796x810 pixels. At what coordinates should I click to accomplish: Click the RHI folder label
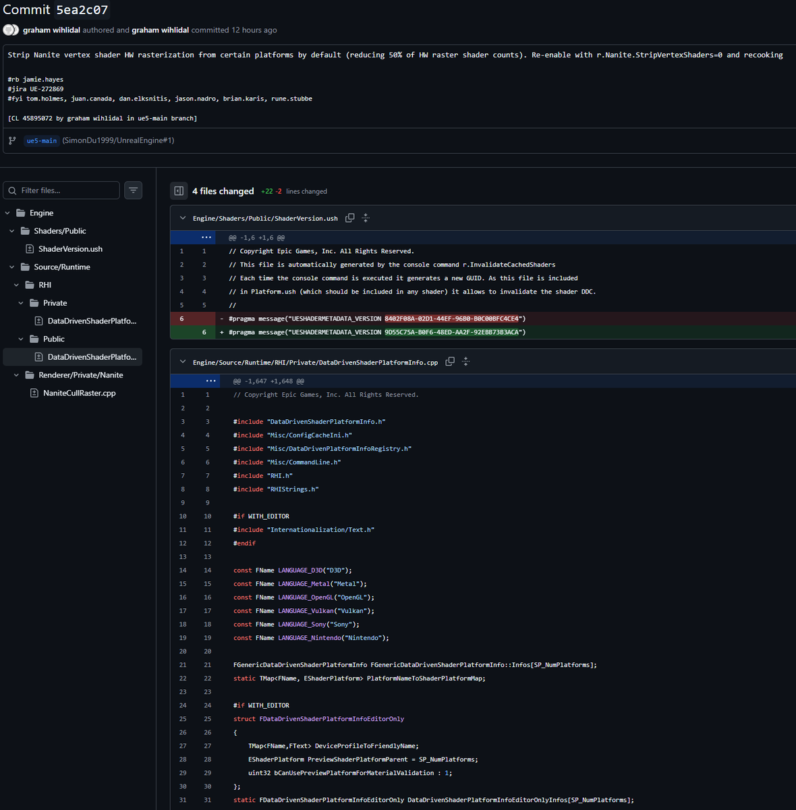(45, 285)
